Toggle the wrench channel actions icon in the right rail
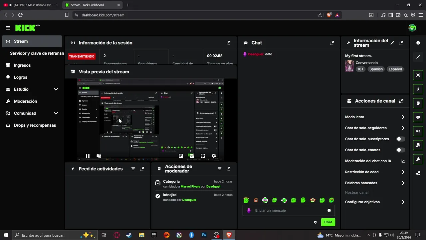This screenshot has width=426, height=240. [418, 159]
